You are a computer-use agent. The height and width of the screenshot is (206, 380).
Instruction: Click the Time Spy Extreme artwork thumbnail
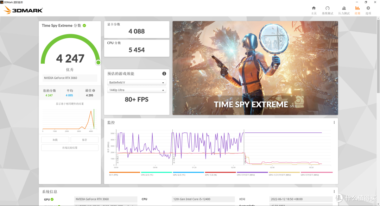[x=255, y=68]
